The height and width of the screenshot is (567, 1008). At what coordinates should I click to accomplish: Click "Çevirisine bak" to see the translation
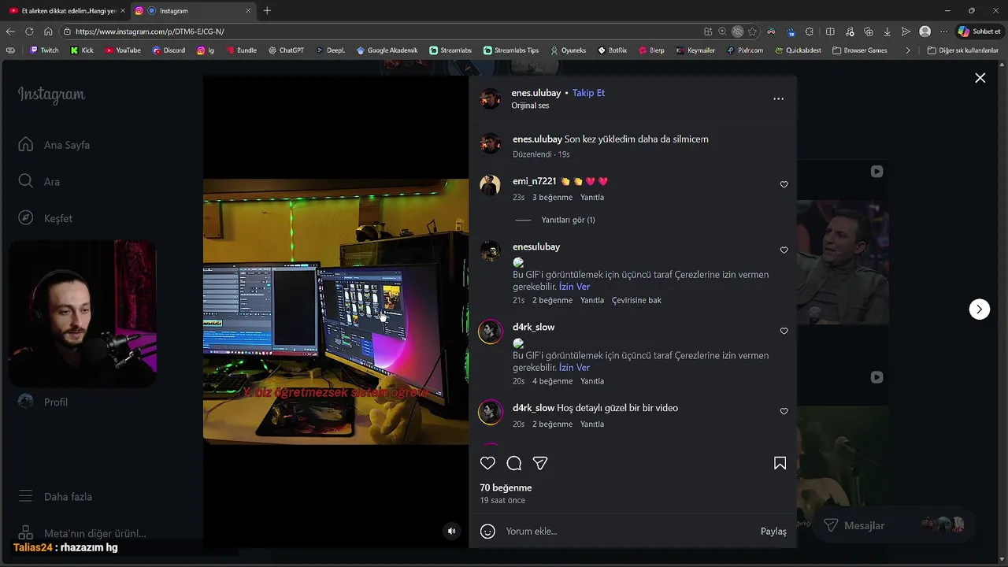636,300
